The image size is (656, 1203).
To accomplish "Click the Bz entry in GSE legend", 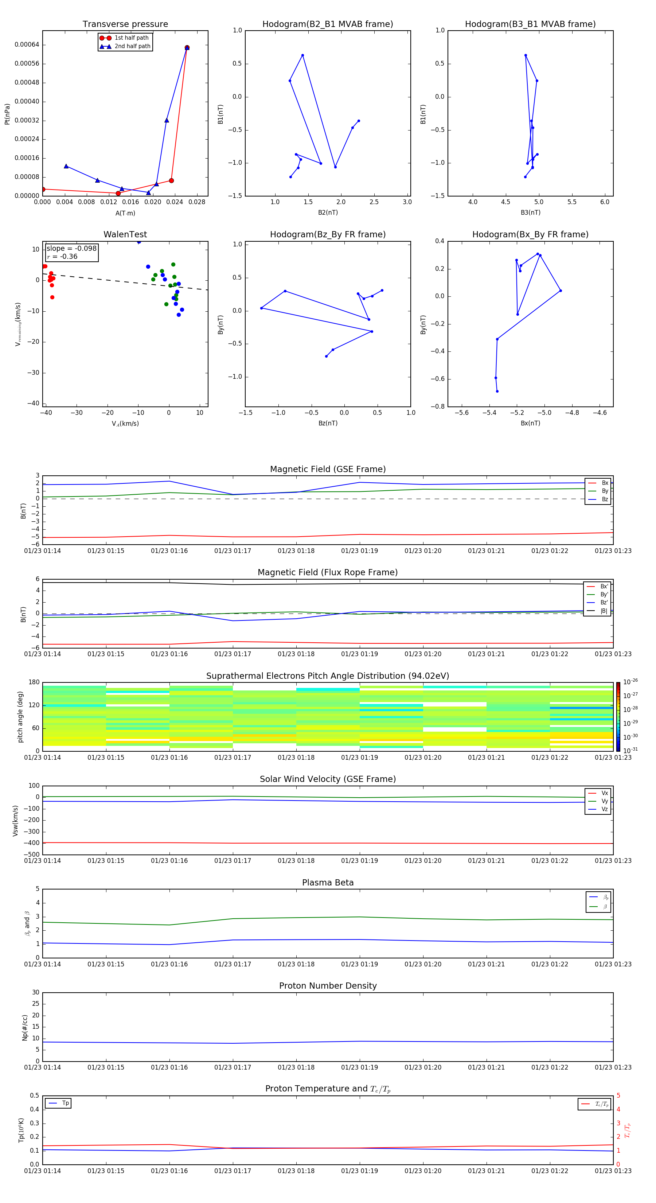I will pyautogui.click(x=598, y=499).
